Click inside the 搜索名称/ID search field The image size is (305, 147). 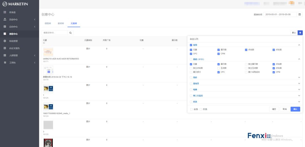pos(55,33)
